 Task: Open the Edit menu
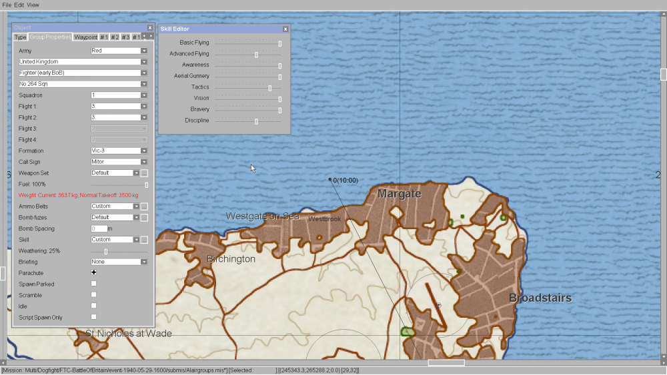pyautogui.click(x=19, y=5)
